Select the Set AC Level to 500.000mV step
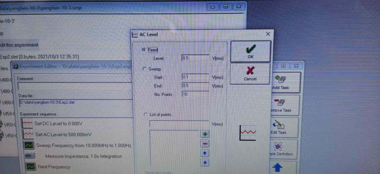This screenshot has height=174, width=380. (63, 134)
